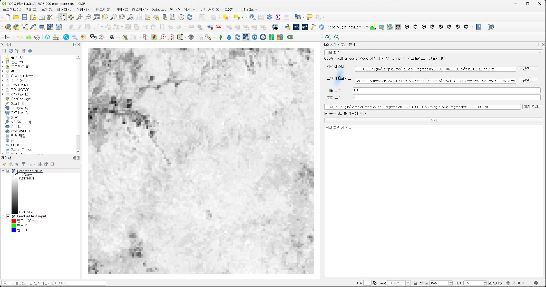Image resolution: width=546 pixels, height=287 pixels.
Task: Toggle the add-result-to-map checkbox
Action: click(326, 113)
